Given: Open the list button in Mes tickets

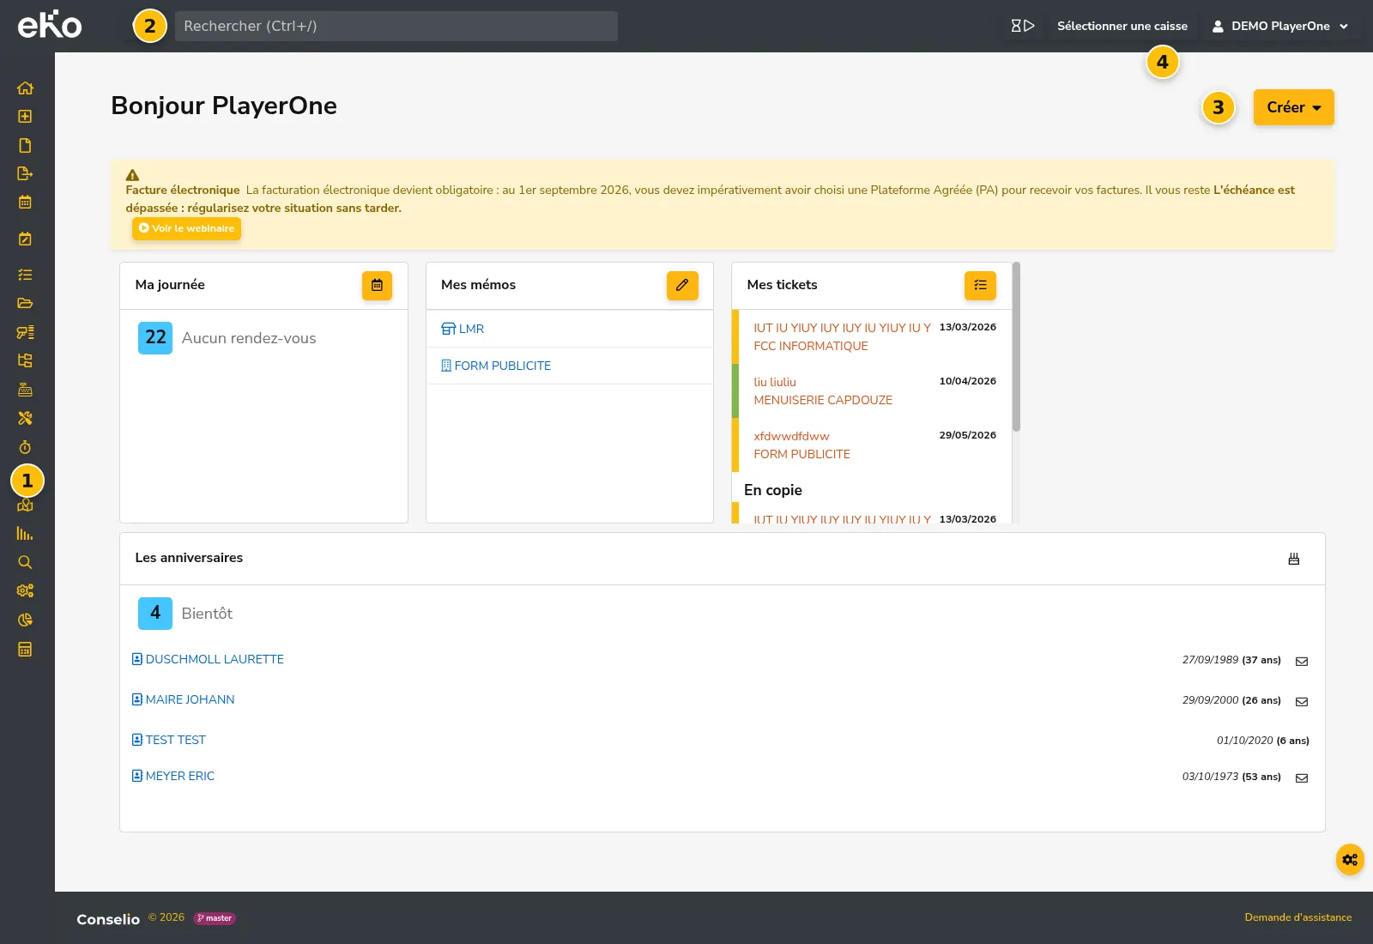Looking at the screenshot, I should [x=980, y=285].
